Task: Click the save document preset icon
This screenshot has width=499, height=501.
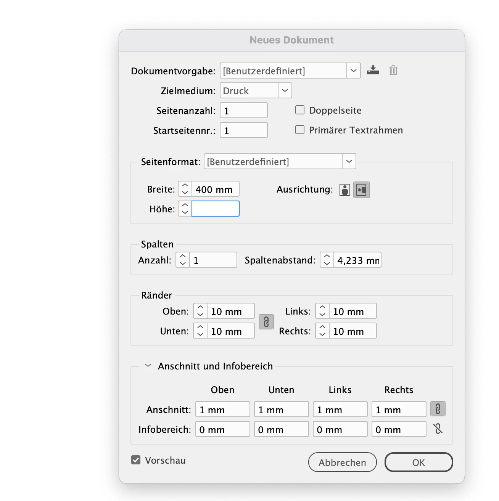Action: (x=373, y=71)
